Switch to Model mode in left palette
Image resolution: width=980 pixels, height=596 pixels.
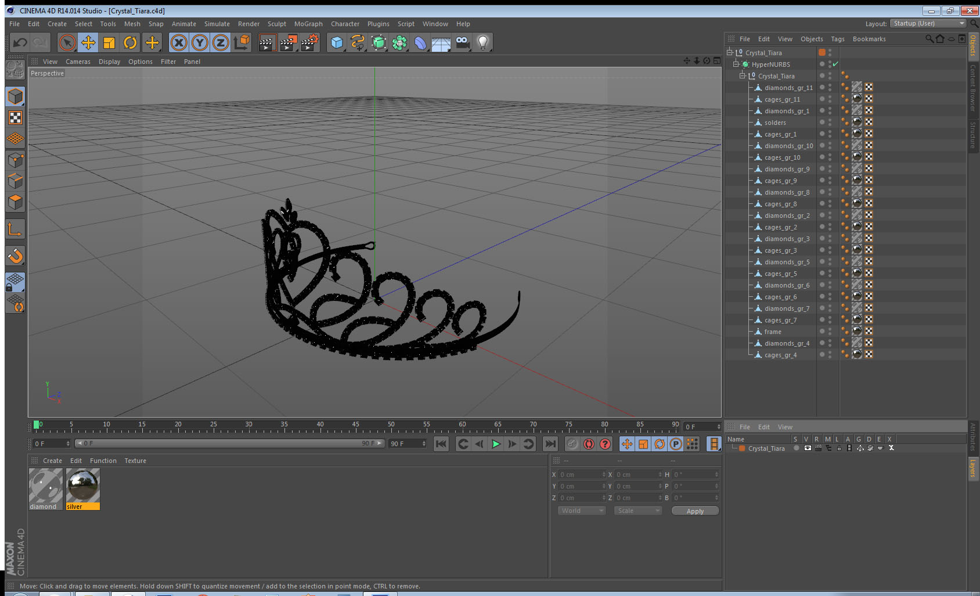(x=15, y=96)
